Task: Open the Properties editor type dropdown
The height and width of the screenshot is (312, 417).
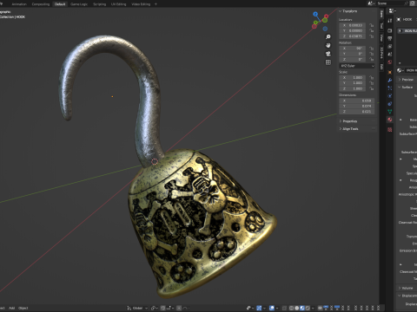Action: (x=393, y=11)
